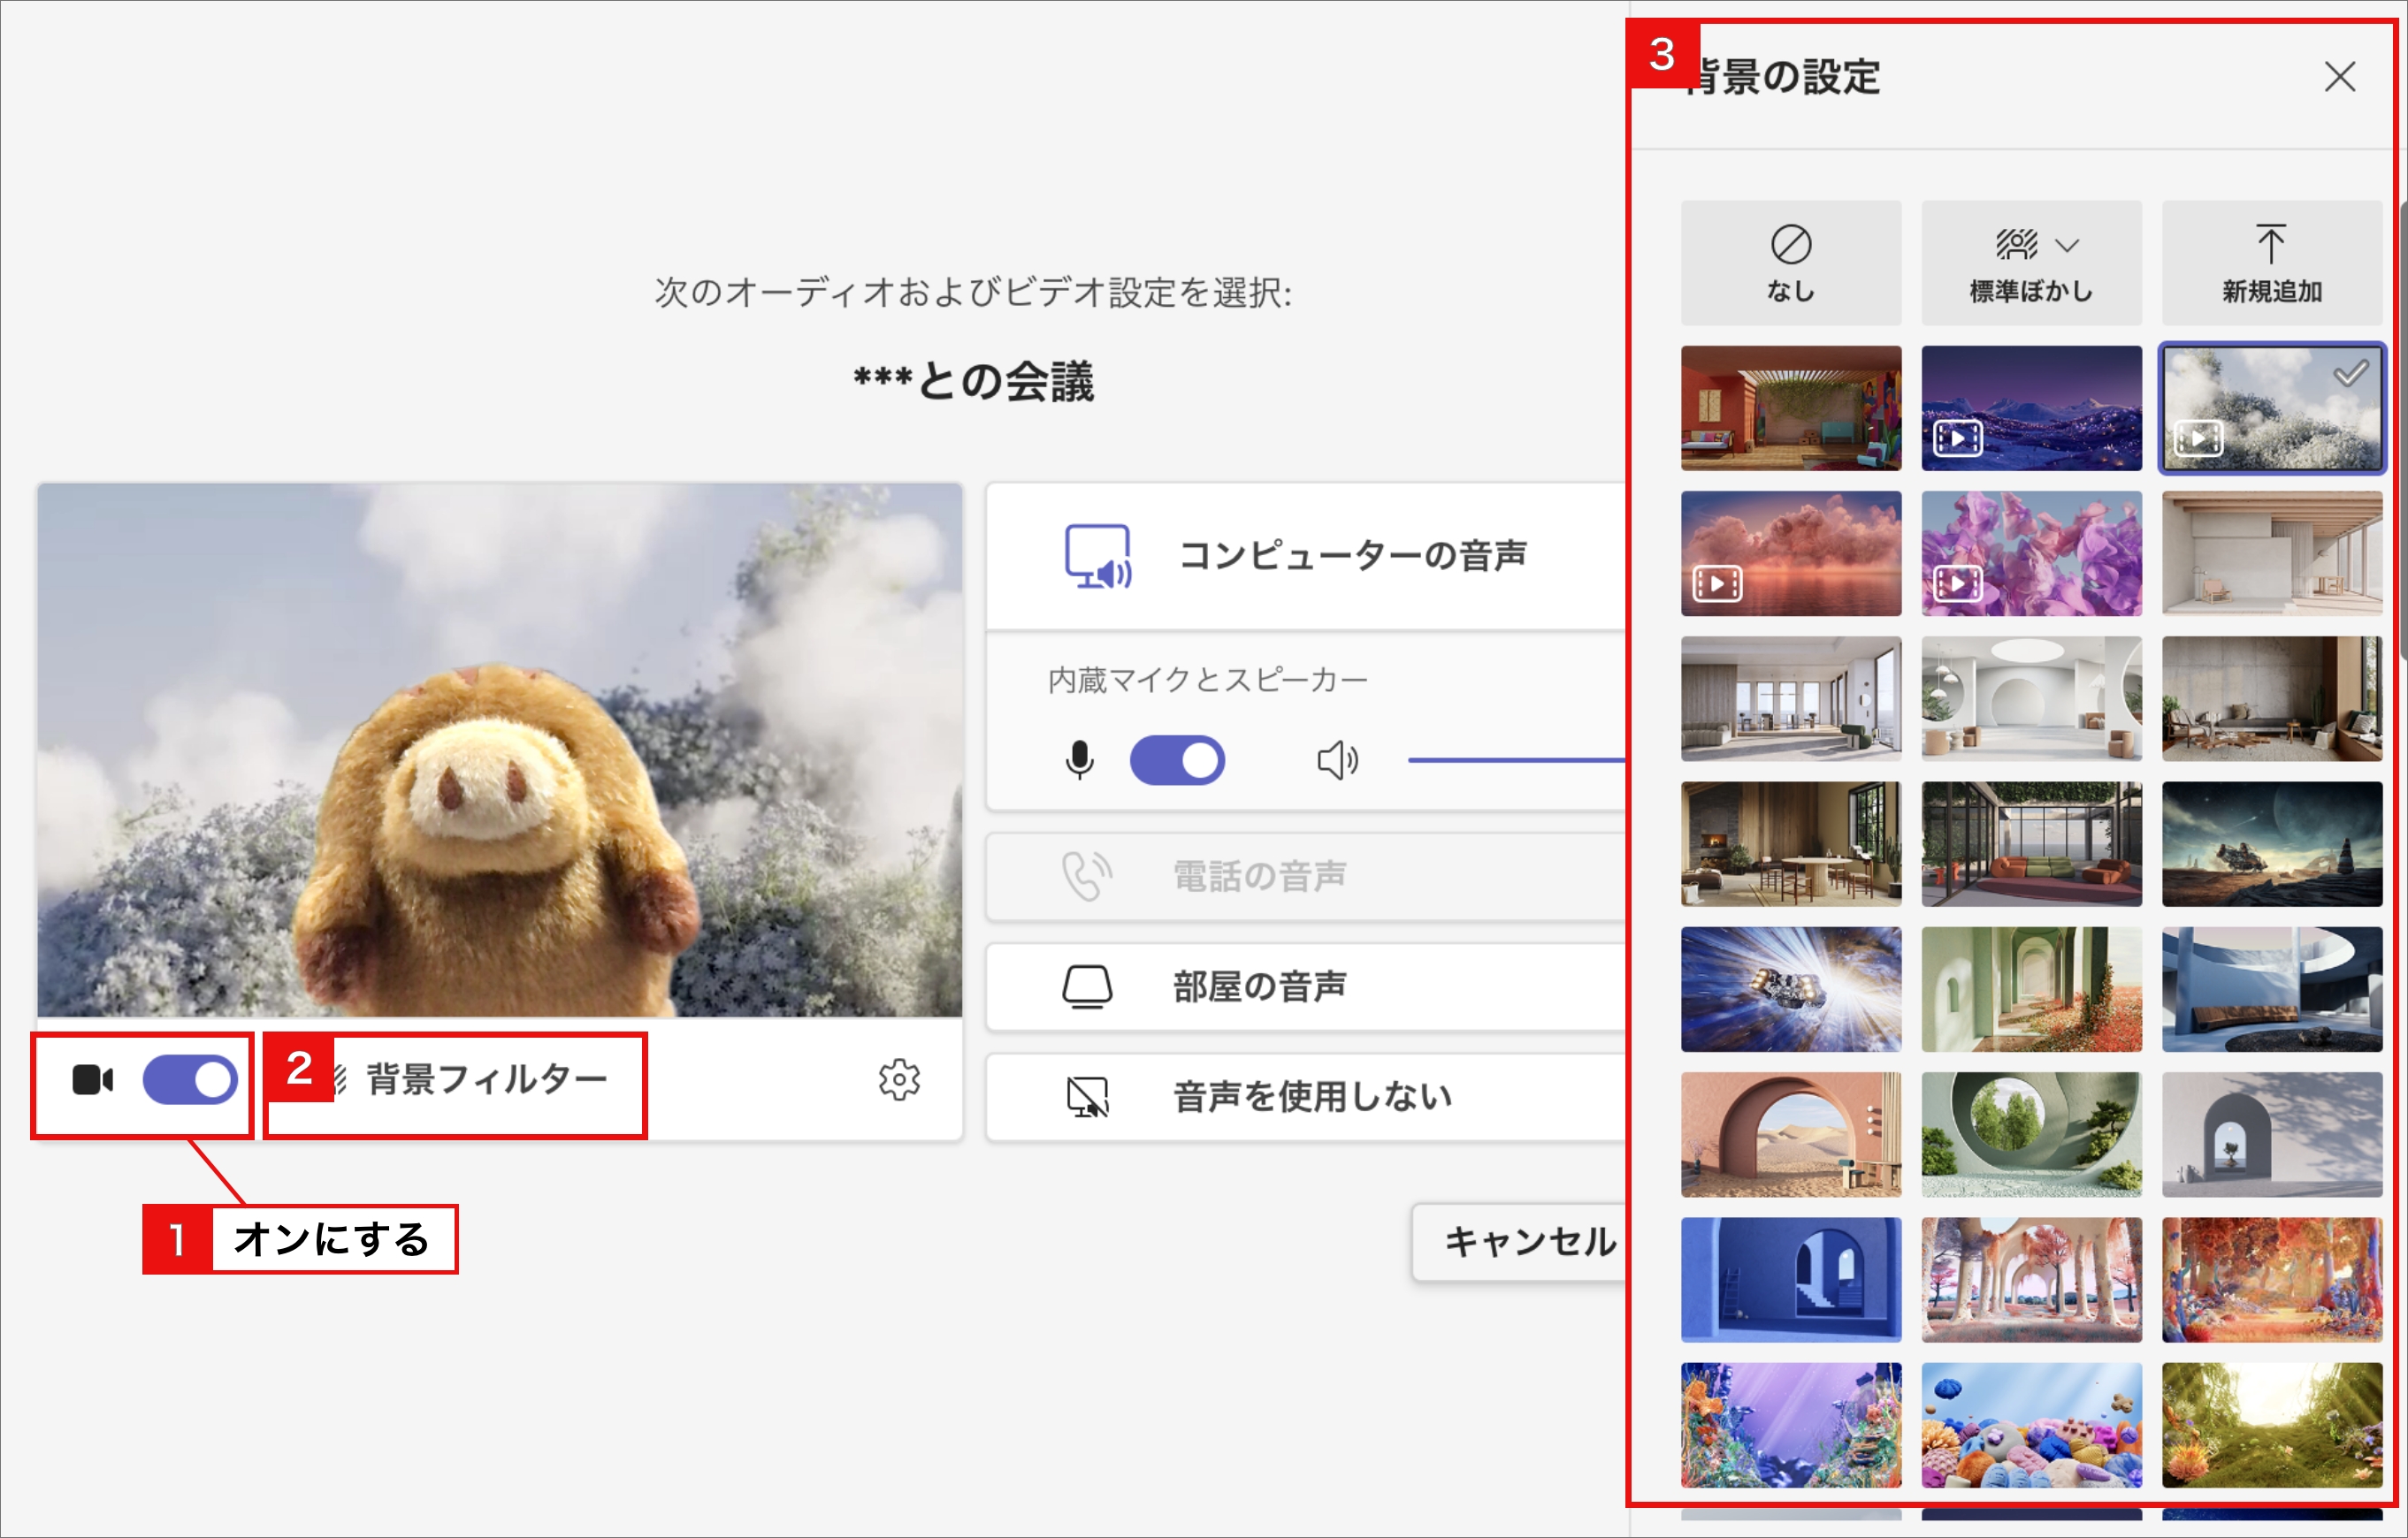
Task: Select the underwater coral reef background
Action: coord(1791,1425)
